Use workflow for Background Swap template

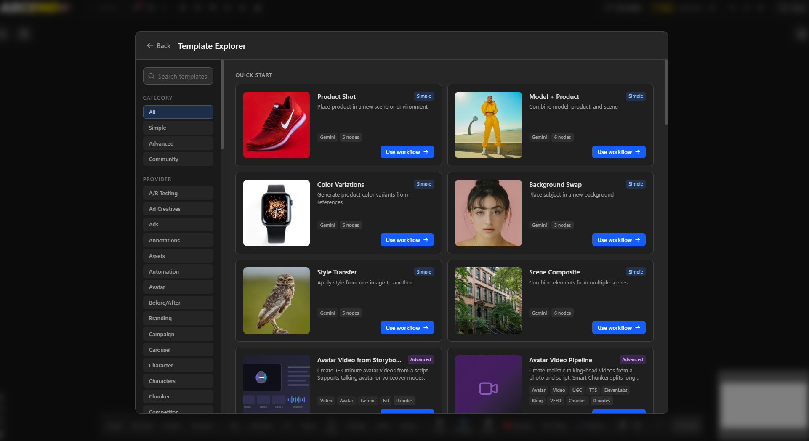tap(618, 240)
